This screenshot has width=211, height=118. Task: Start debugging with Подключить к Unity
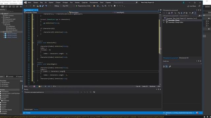[83, 6]
